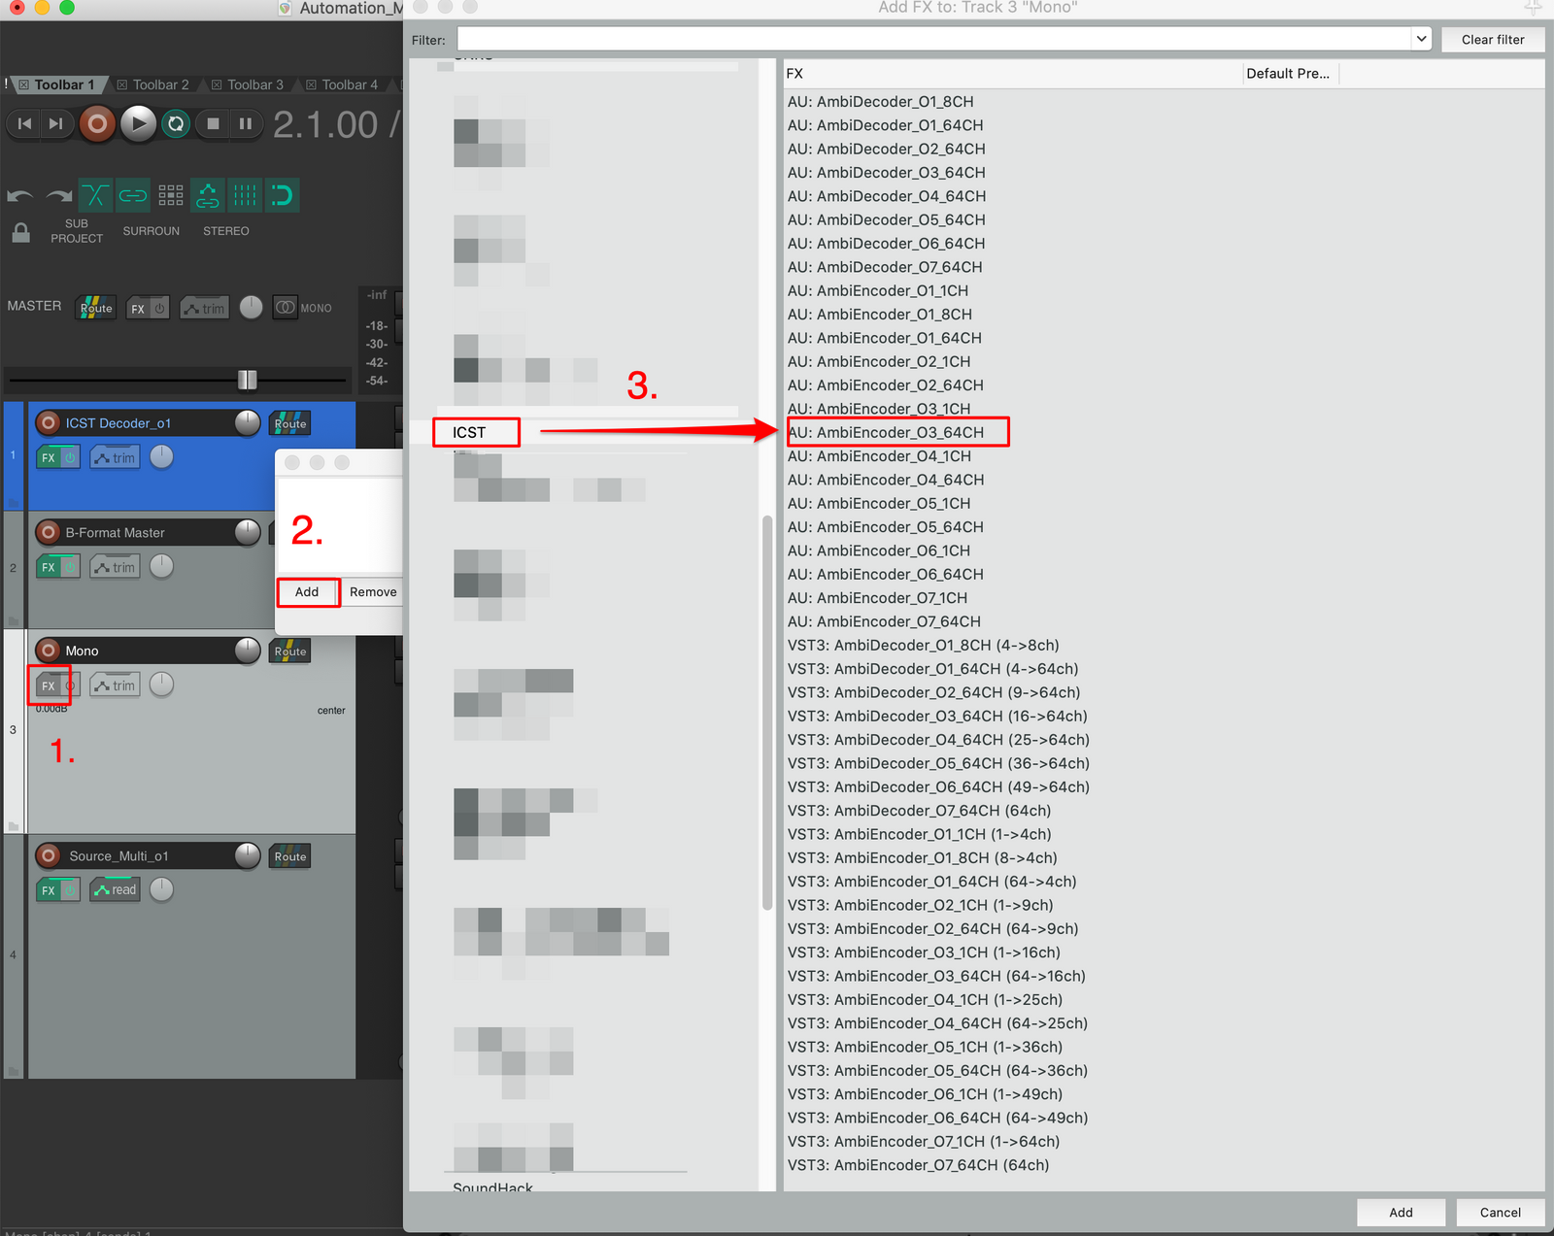Open the Filter history dropdown arrow
Image resolution: width=1554 pixels, height=1236 pixels.
pos(1422,39)
